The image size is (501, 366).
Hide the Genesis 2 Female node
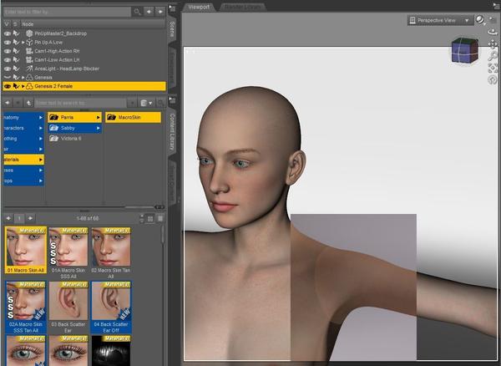coord(7,86)
